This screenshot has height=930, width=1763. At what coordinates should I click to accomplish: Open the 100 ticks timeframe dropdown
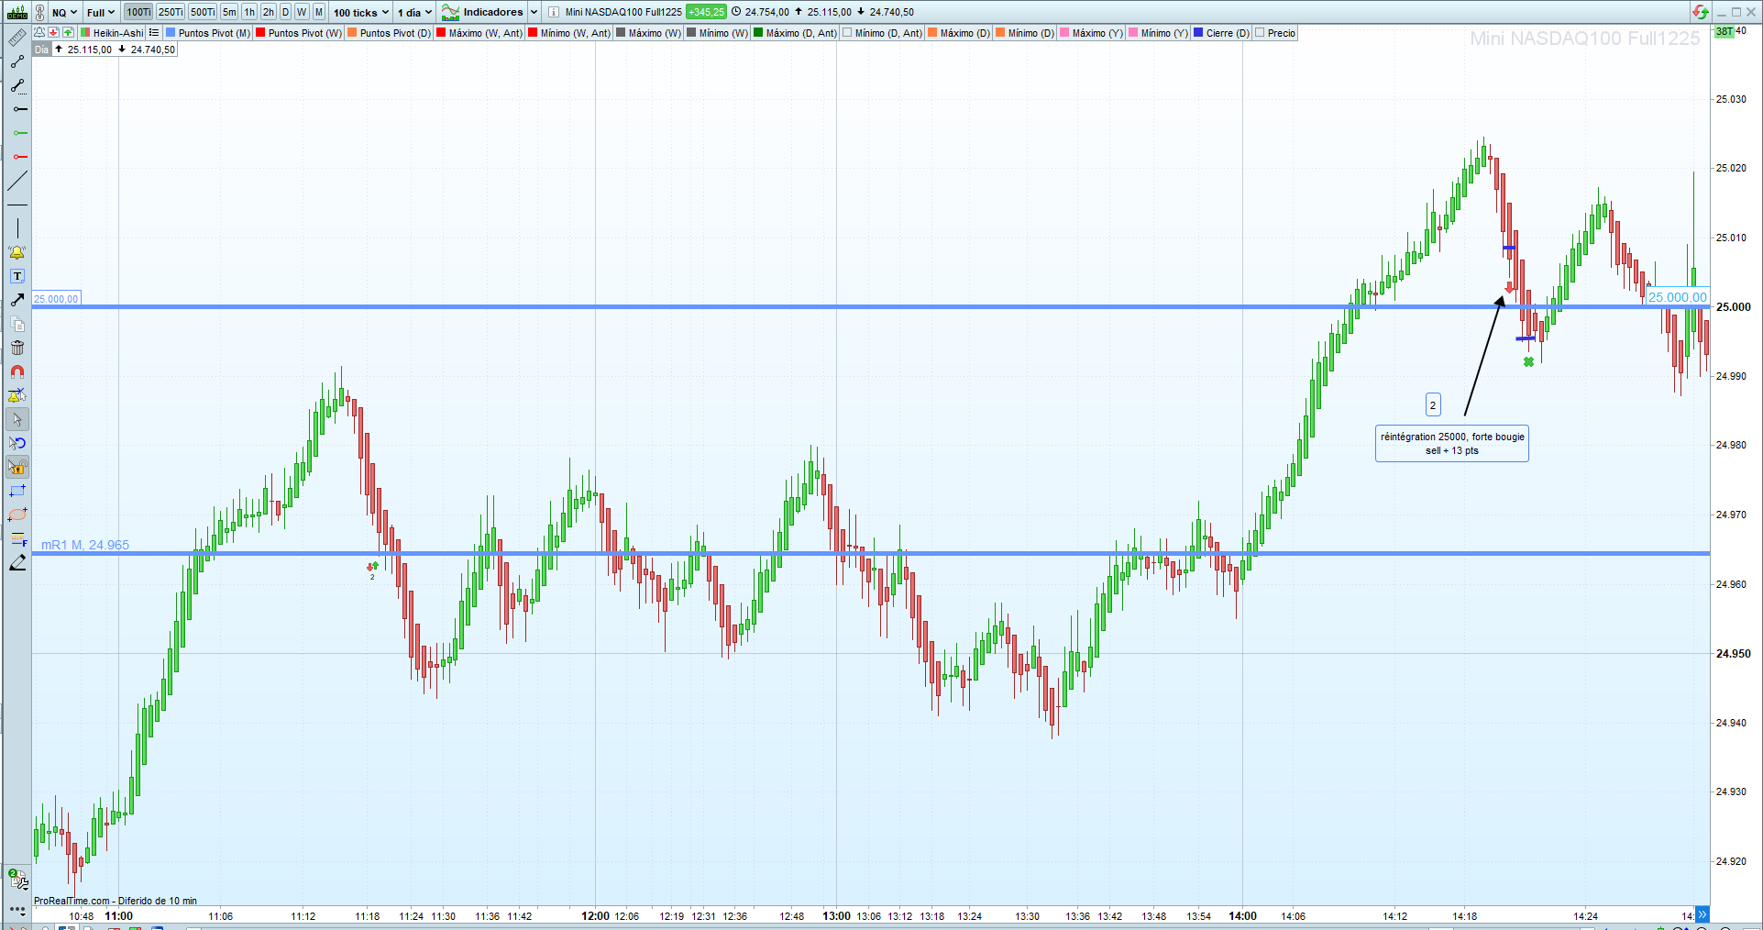click(x=361, y=12)
